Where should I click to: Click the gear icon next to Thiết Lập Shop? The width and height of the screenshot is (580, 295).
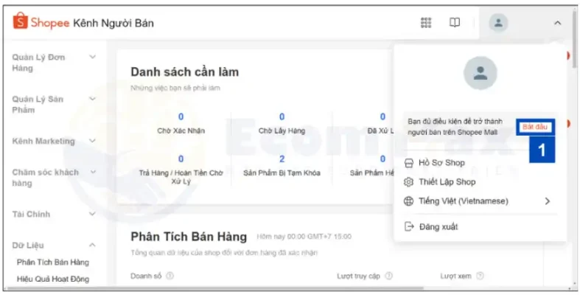coord(408,182)
